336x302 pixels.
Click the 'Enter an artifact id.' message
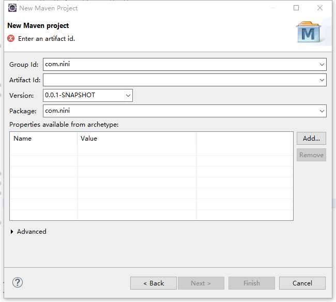tap(47, 39)
